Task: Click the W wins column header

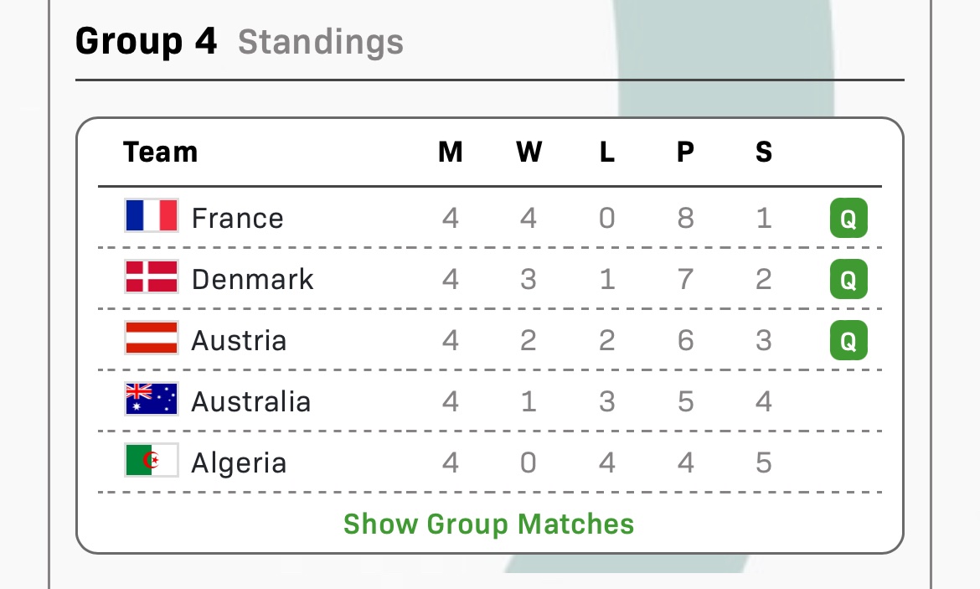Action: (529, 152)
